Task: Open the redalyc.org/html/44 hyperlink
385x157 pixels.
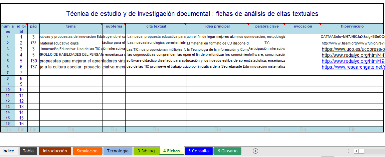Action: point(352,55)
